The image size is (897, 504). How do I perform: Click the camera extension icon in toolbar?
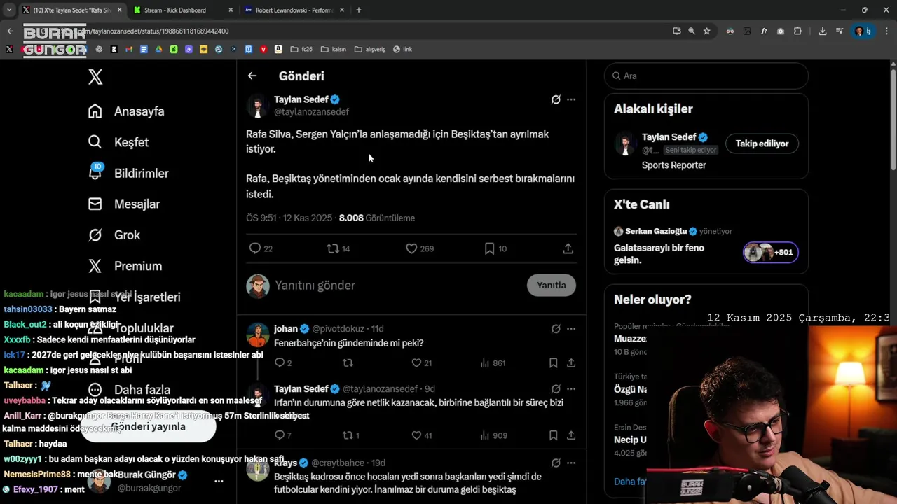point(781,31)
